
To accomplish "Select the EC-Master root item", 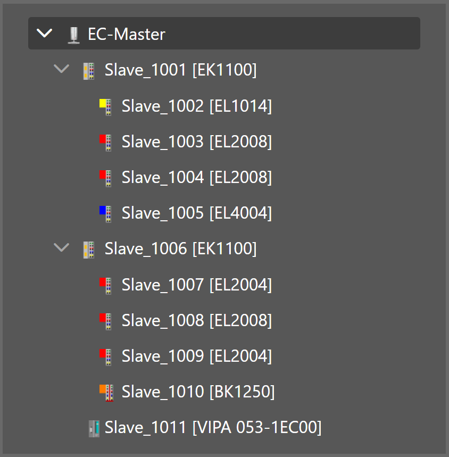I will (127, 34).
